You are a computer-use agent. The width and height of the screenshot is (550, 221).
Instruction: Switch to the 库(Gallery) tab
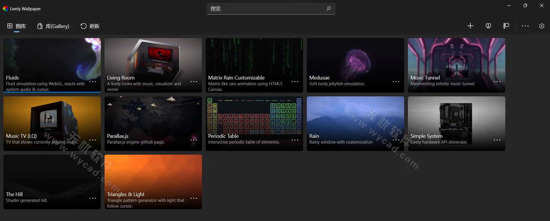click(53, 26)
